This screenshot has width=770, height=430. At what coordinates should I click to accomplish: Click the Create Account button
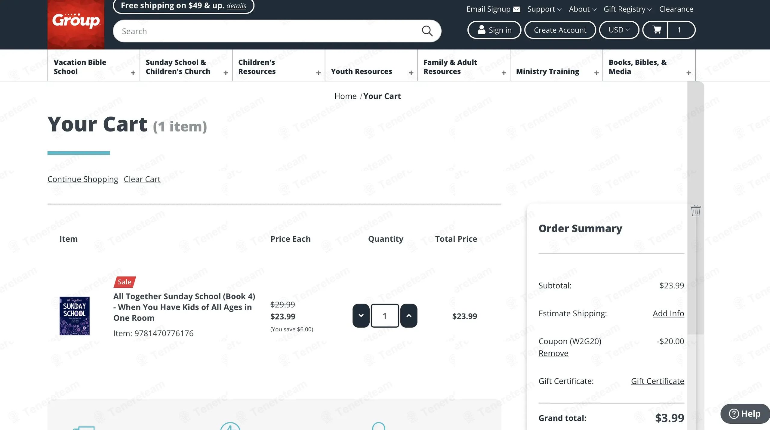560,30
